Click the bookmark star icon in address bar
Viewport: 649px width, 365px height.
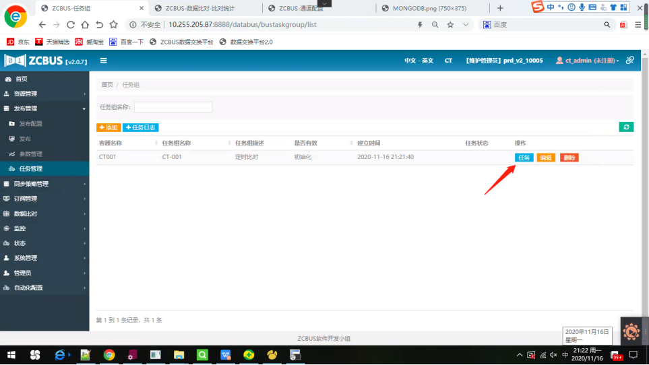point(450,25)
